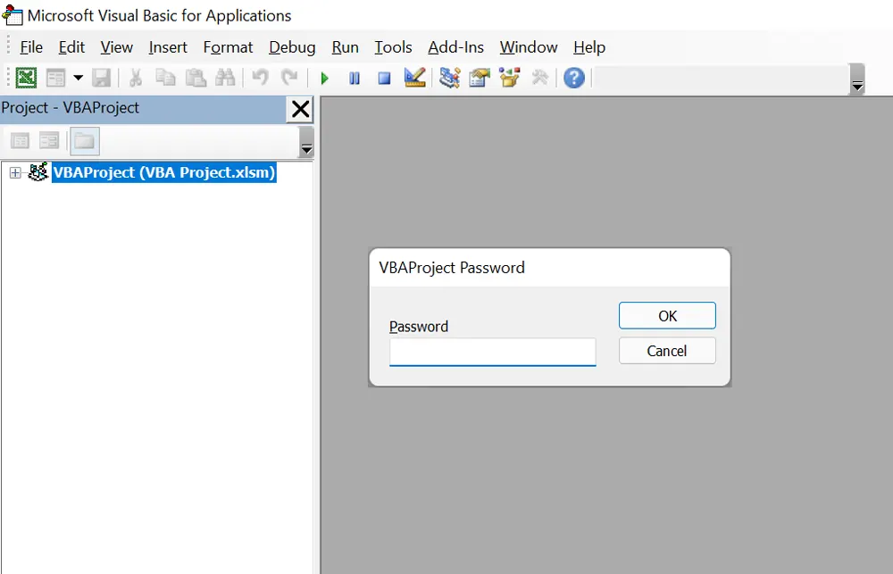Open the Debug menu
The height and width of the screenshot is (574, 893).
292,46
